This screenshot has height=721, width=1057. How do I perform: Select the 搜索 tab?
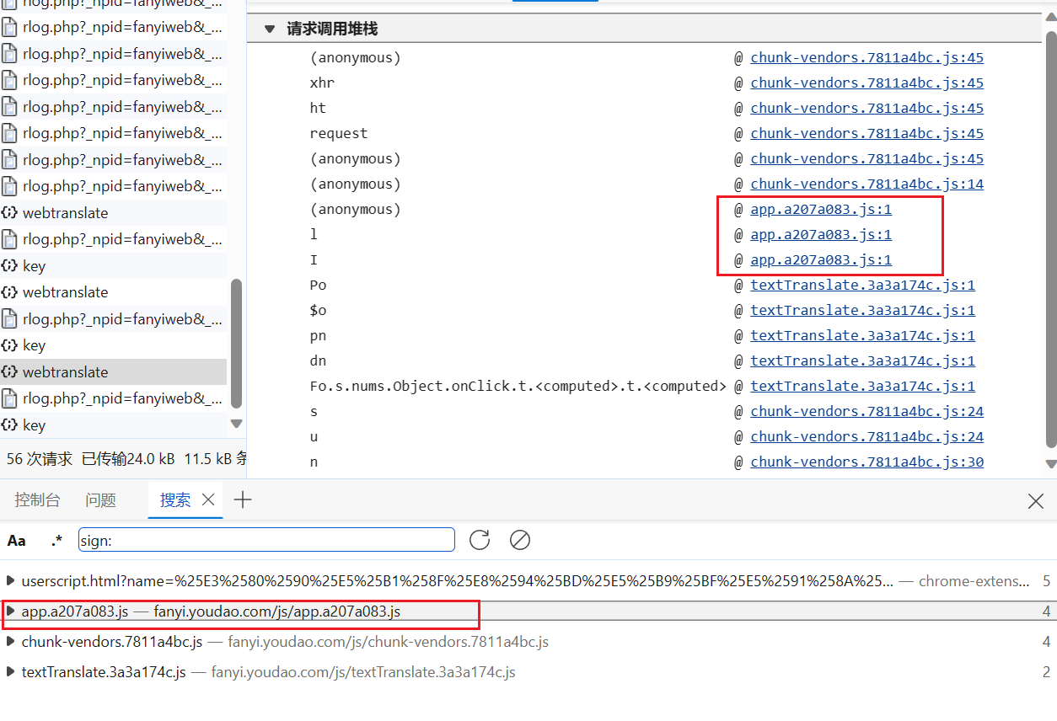click(175, 500)
